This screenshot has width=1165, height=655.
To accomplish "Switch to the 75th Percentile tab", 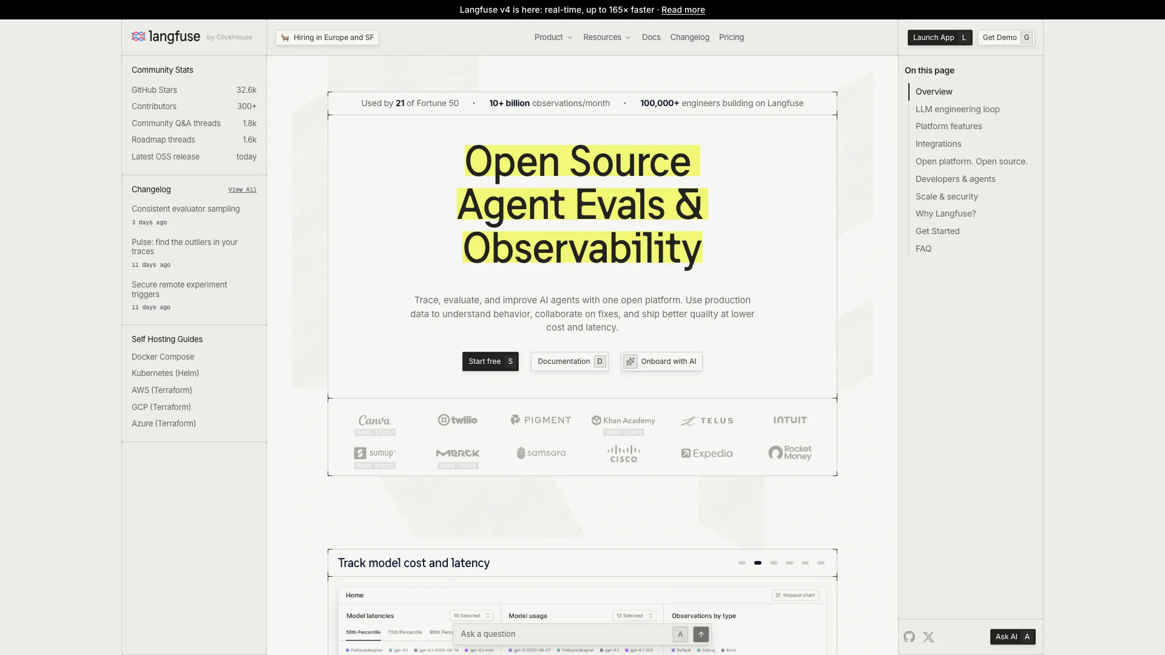I will [405, 633].
